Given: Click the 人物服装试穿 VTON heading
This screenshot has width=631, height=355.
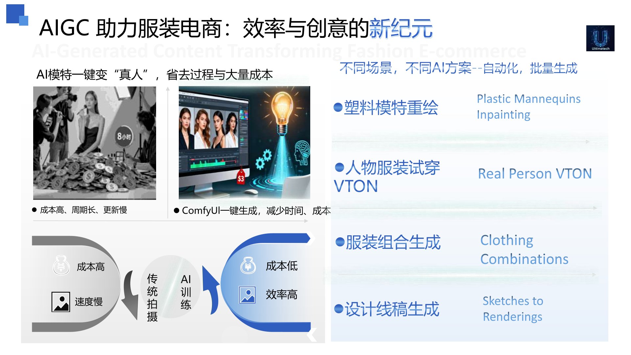Looking at the screenshot, I should (387, 177).
